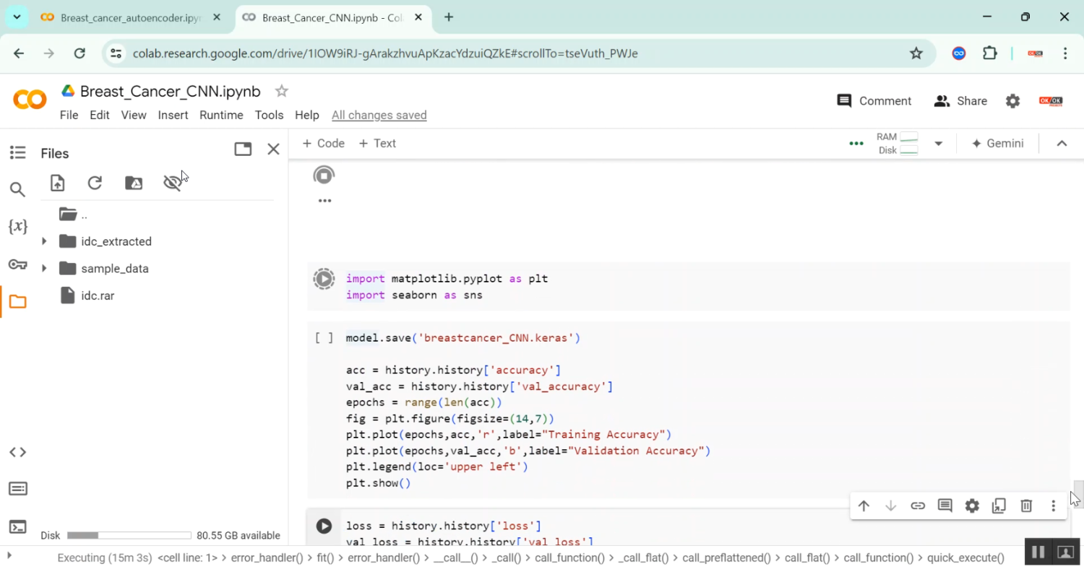Screen dimensions: 1084x569
Task: Upload a file to session storage
Action: [57, 183]
